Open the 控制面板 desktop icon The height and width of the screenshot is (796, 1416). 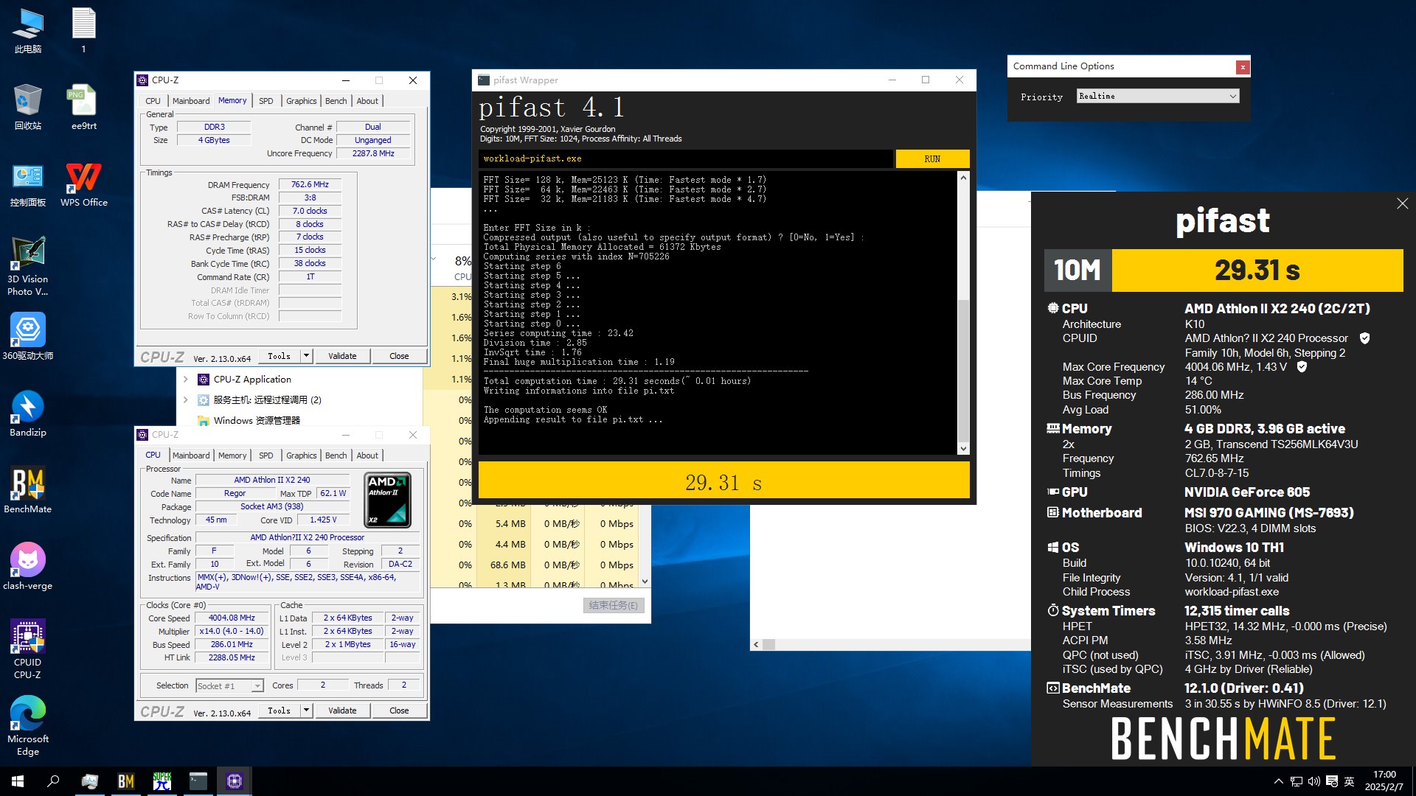coord(28,184)
